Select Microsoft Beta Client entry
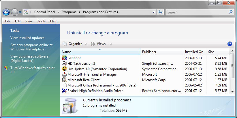The height and width of the screenshot is (118, 237). click(83, 80)
